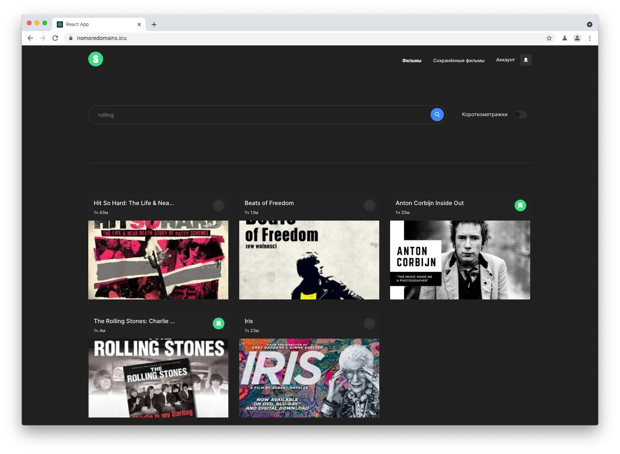Open a new tab with the plus button
The image size is (620, 454).
tap(154, 24)
